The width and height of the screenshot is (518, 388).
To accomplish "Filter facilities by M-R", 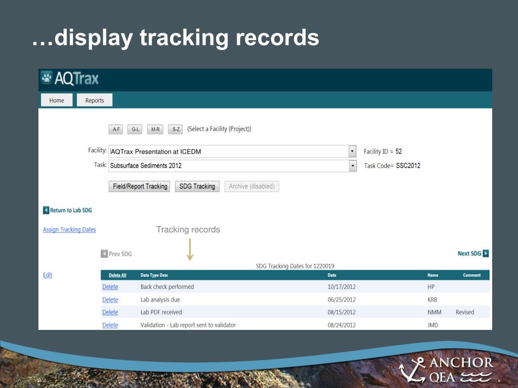I will tap(155, 129).
